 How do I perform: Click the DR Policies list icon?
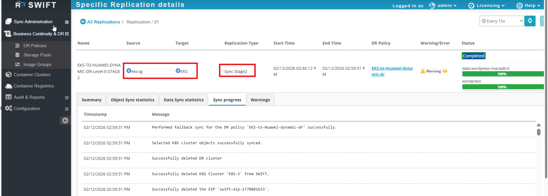point(17,46)
